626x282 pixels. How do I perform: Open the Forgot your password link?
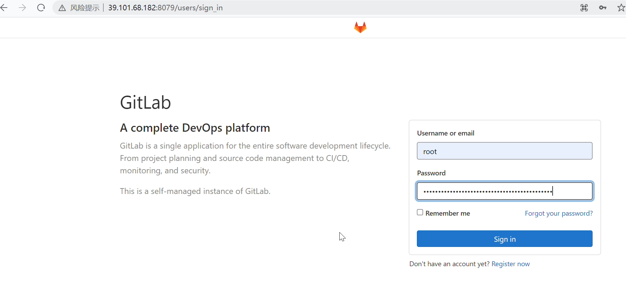tap(558, 213)
